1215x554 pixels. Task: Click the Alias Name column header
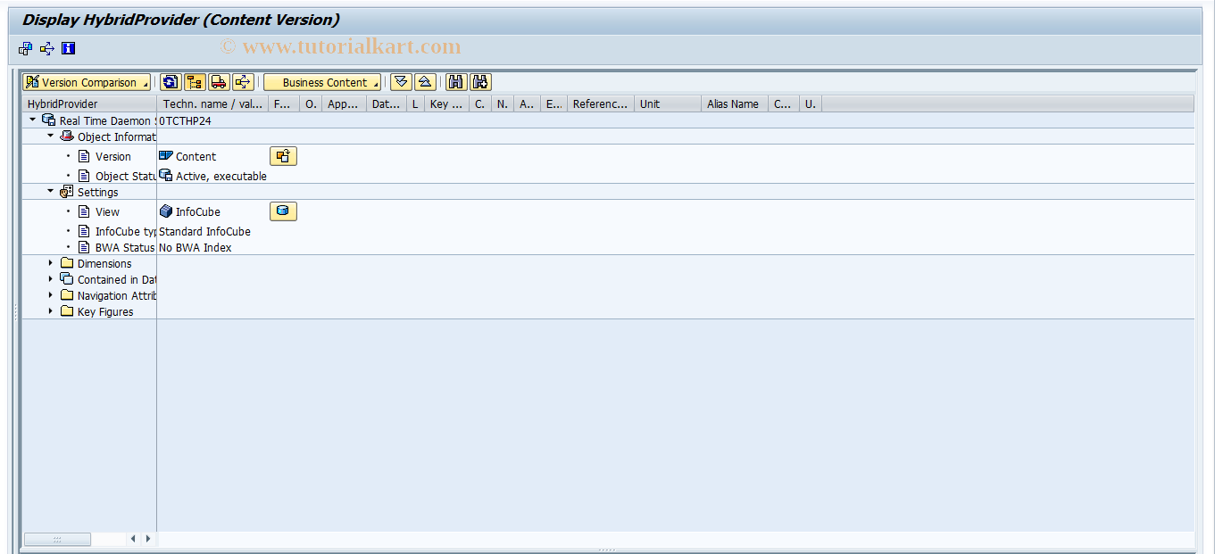click(x=735, y=103)
